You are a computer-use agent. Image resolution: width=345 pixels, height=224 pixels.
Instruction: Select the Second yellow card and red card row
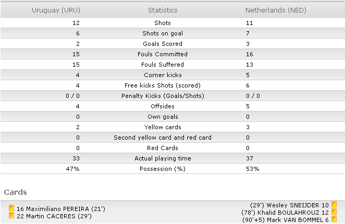pyautogui.click(x=173, y=138)
